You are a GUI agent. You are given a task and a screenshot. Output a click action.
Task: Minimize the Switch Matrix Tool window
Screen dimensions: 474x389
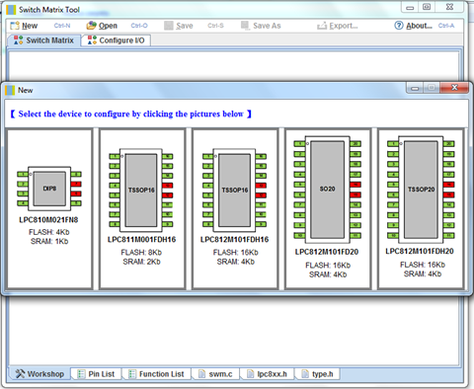(410, 7)
